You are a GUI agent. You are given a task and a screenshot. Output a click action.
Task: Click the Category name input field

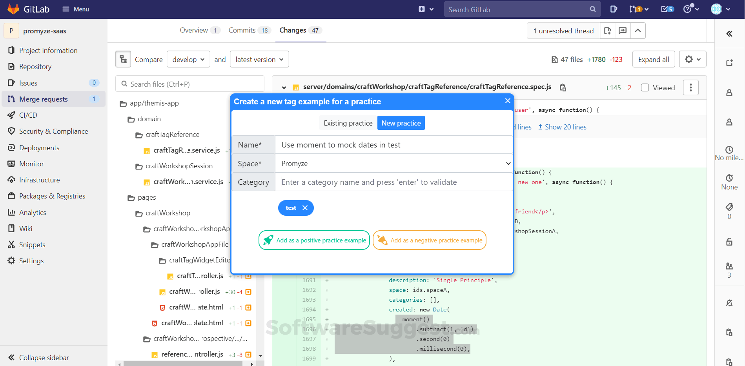tap(394, 182)
